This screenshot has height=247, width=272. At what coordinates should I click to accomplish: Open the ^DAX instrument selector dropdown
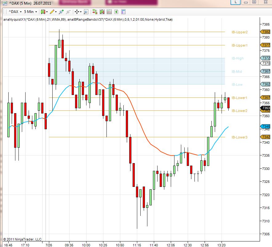pos(15,12)
